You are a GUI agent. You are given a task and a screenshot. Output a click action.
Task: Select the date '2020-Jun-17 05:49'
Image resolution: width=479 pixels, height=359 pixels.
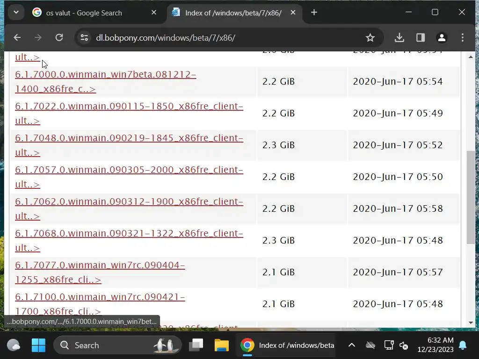398,113
